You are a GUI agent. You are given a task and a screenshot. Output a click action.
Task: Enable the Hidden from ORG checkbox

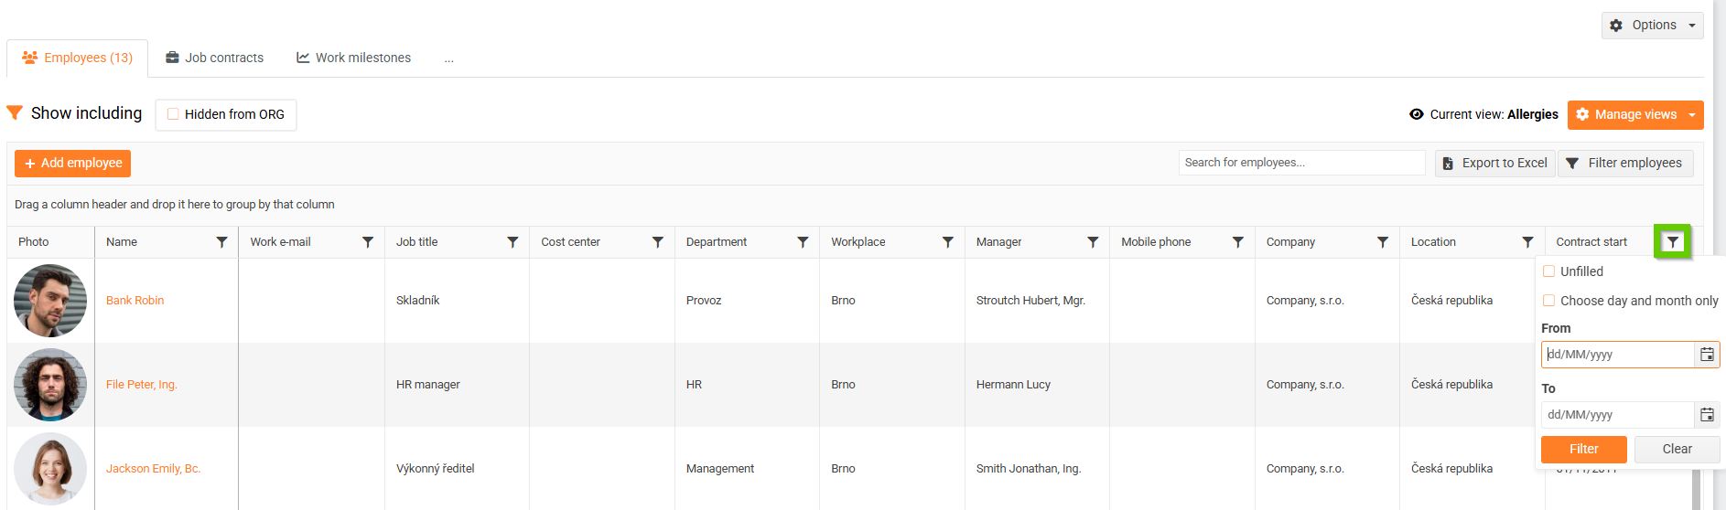point(173,114)
